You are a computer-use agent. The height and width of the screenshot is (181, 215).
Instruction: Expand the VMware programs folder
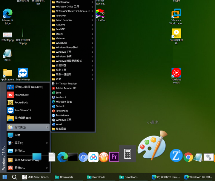(73, 38)
